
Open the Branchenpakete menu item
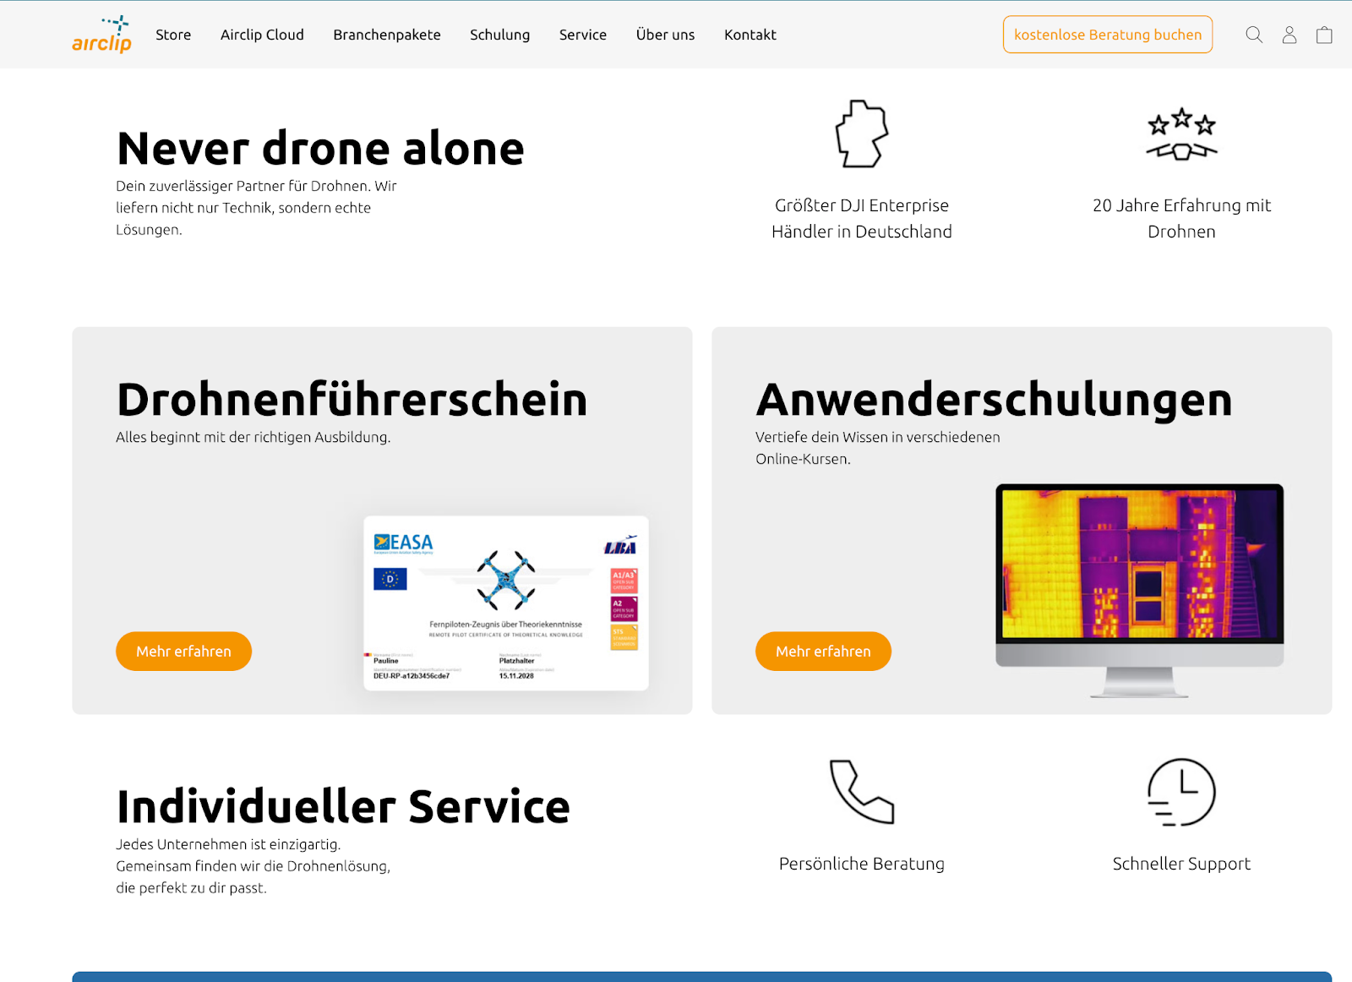point(387,35)
